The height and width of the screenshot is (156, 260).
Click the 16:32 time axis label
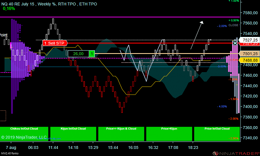(153, 147)
